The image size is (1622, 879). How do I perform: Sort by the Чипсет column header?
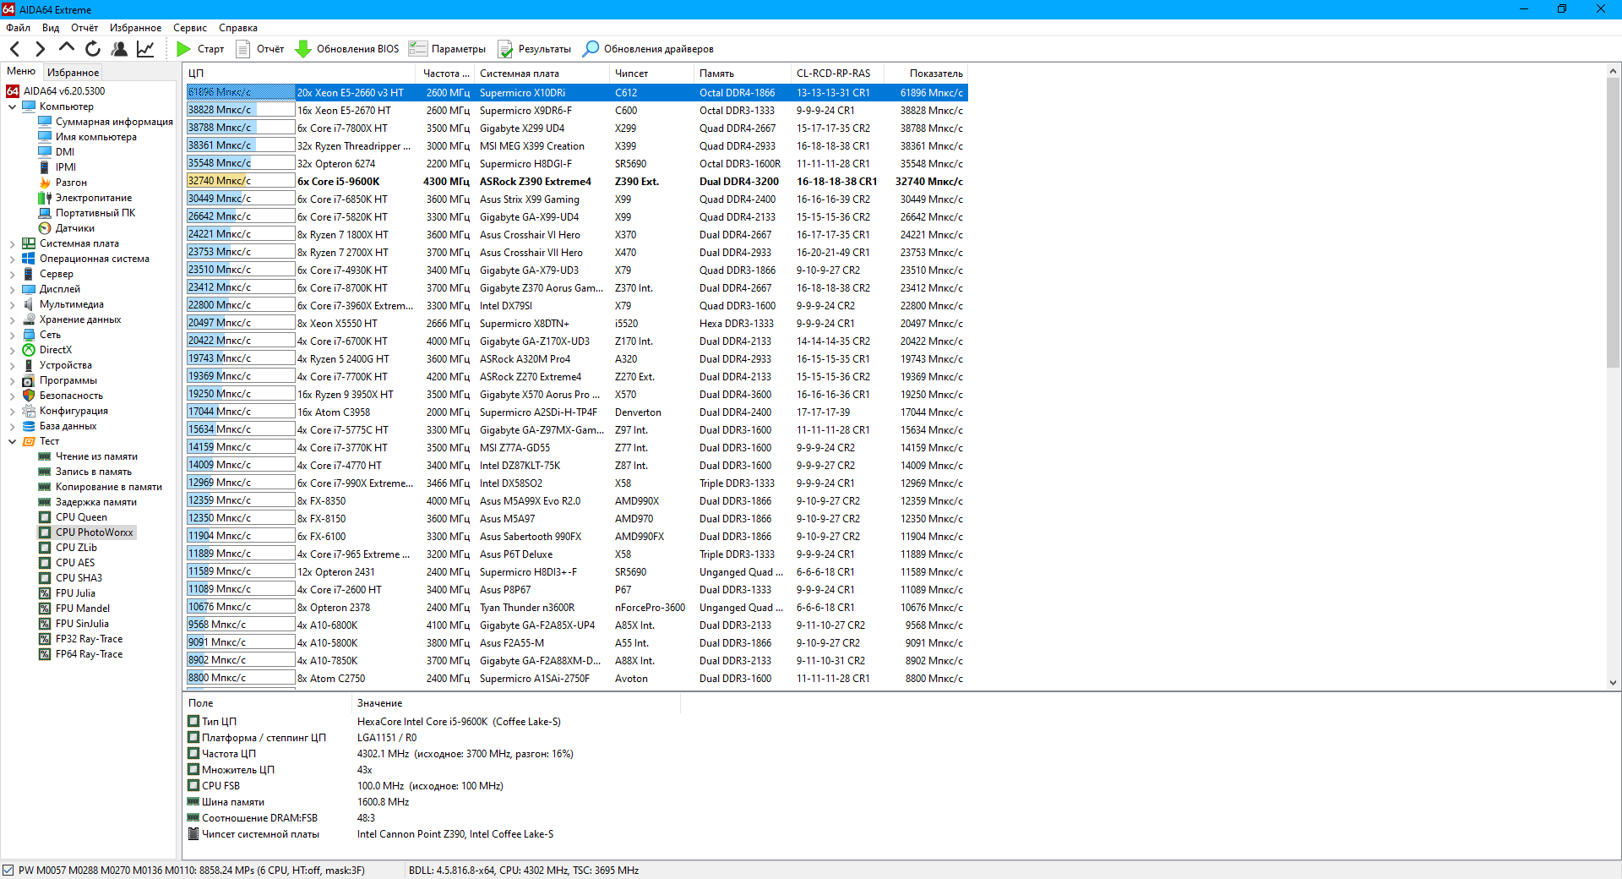tap(651, 74)
